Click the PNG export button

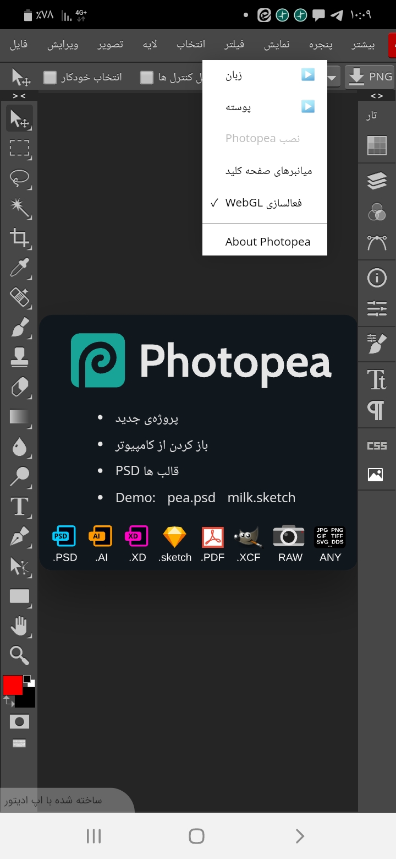click(x=370, y=77)
